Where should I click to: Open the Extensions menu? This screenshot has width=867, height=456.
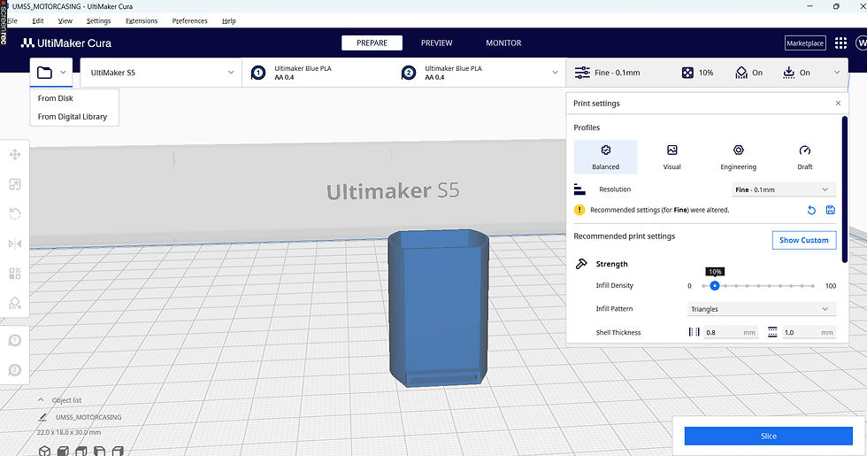pyautogui.click(x=142, y=20)
